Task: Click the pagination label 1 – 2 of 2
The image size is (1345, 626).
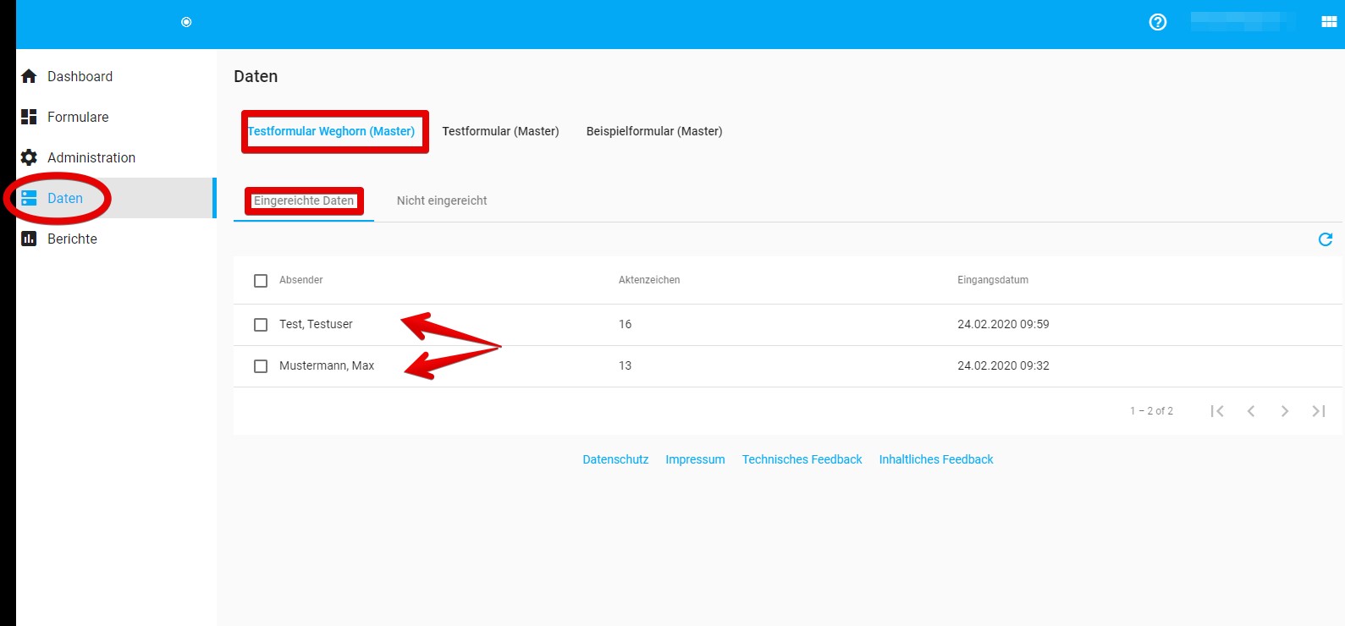Action: pyautogui.click(x=1151, y=411)
